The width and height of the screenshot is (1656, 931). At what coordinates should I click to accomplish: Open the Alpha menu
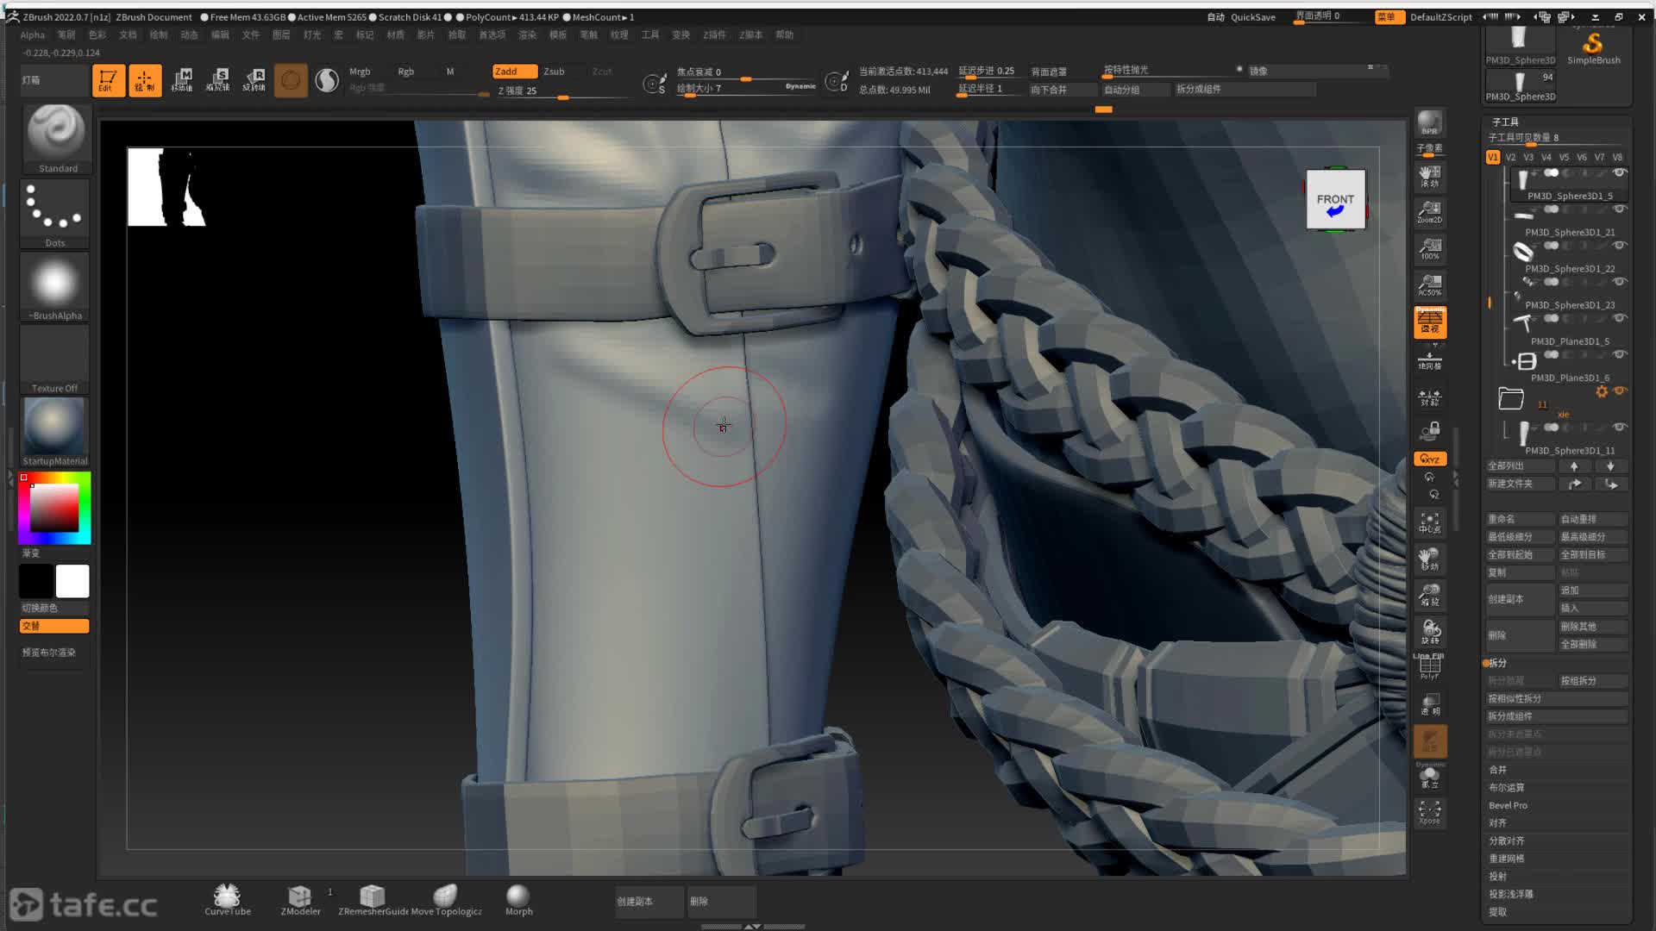(33, 35)
